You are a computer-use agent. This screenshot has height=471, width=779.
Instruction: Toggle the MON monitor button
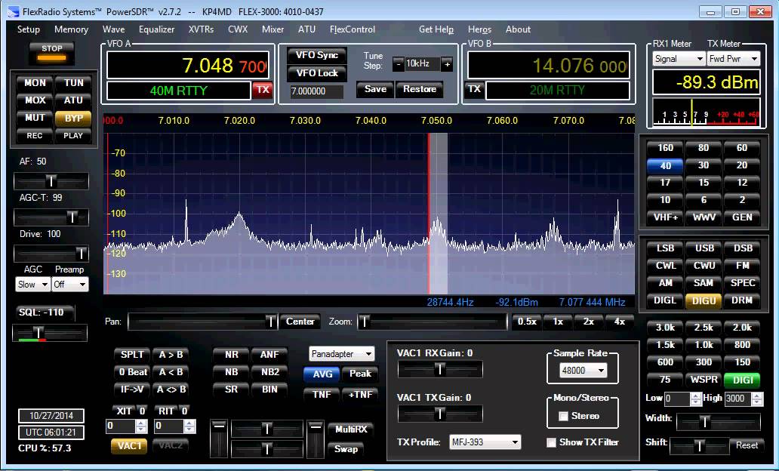pos(35,83)
